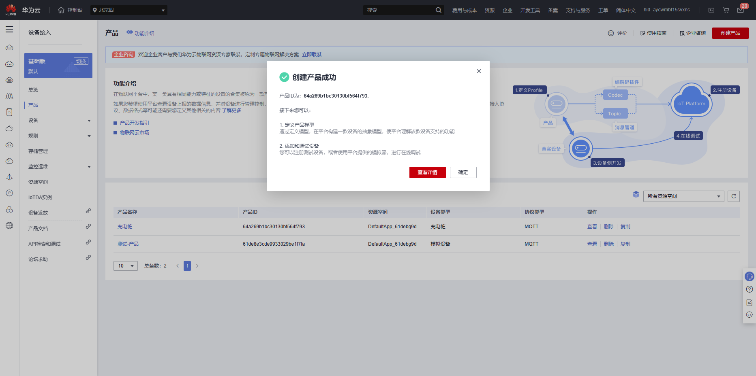Click the search magnifier icon
This screenshot has height=376, width=756.
tap(439, 10)
